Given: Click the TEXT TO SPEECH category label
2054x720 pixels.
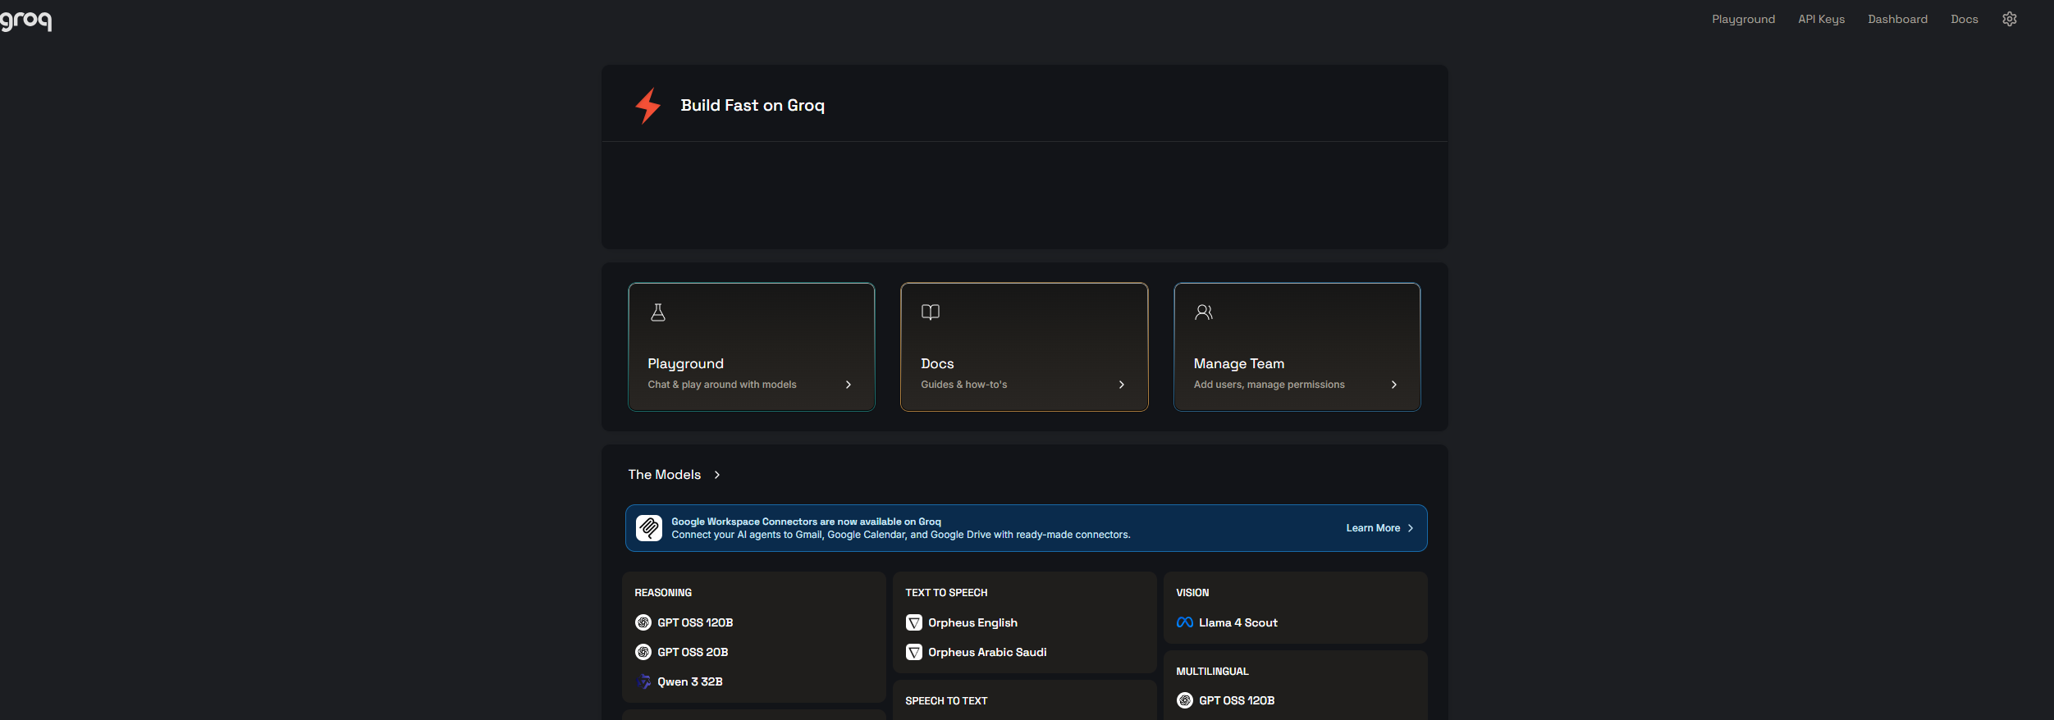Looking at the screenshot, I should point(946,592).
